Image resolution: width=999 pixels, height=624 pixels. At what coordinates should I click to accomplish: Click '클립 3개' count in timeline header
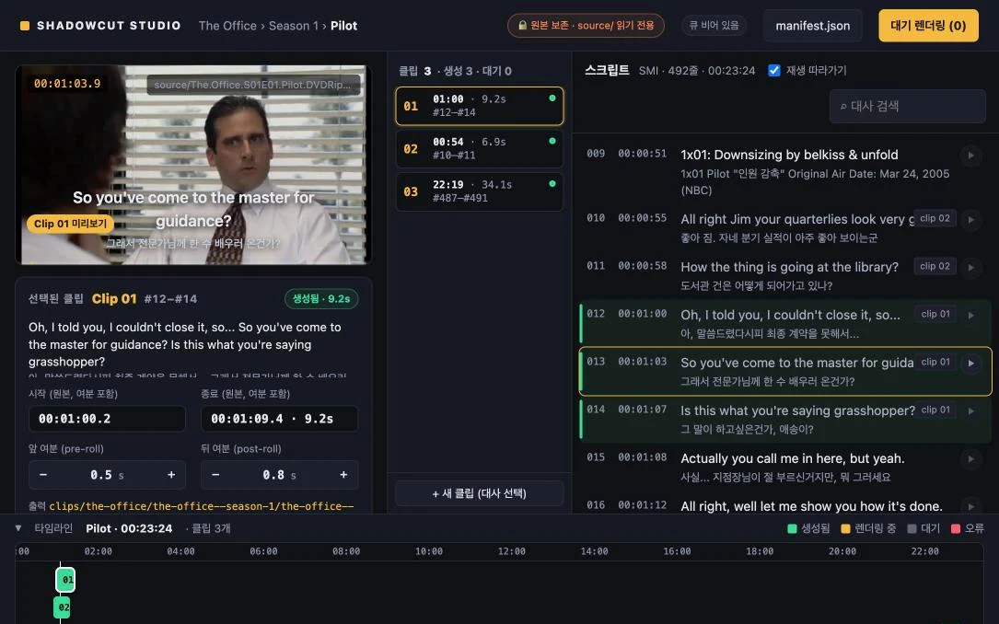[x=211, y=528]
